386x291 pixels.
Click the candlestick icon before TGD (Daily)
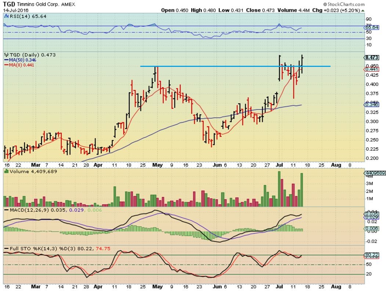tap(6, 55)
